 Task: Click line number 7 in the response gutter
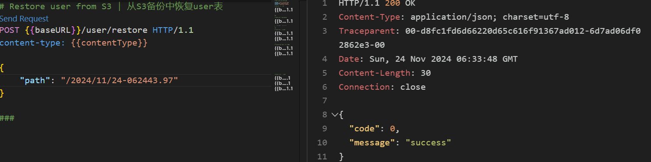[x=325, y=101]
